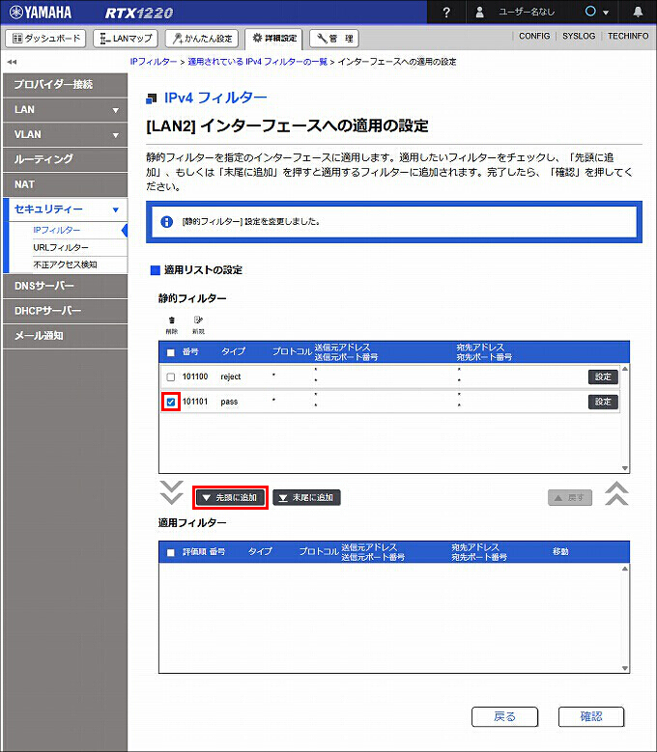This screenshot has height=752, width=657.
Task: Open the notification bell icon
Action: tap(638, 12)
